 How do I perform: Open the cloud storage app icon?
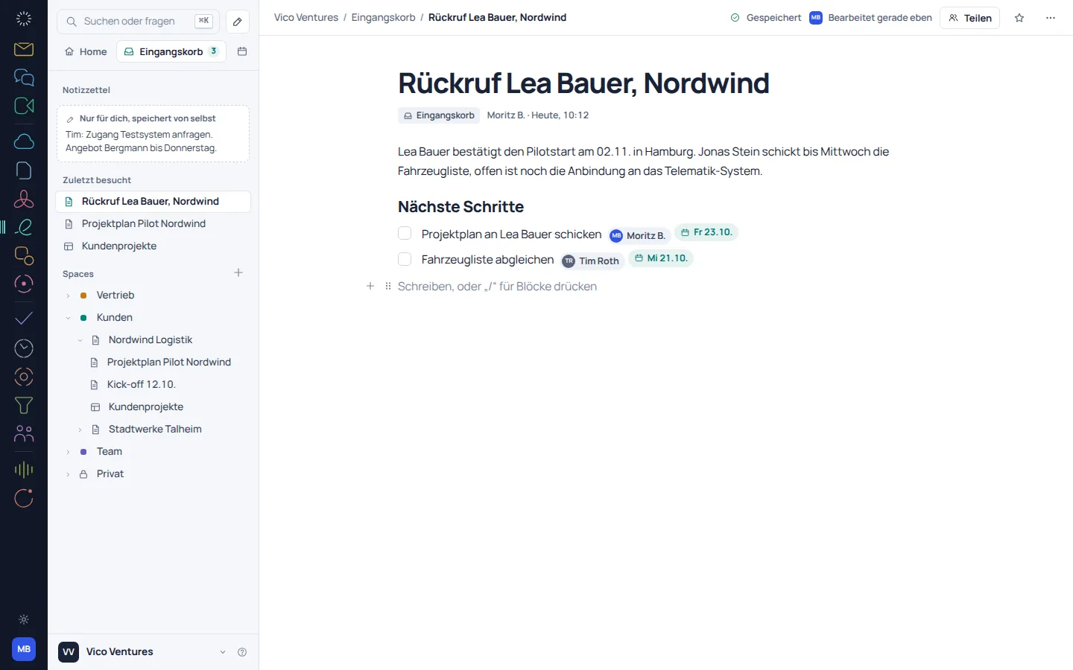tap(24, 141)
